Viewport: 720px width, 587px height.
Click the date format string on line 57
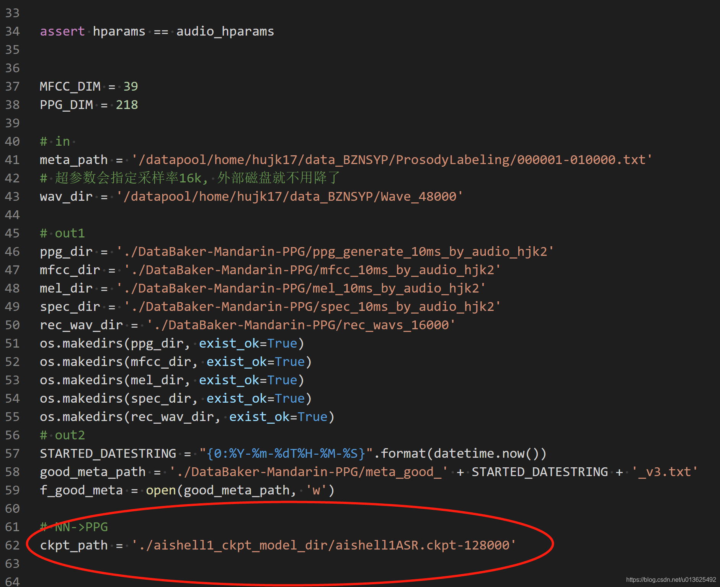(286, 454)
